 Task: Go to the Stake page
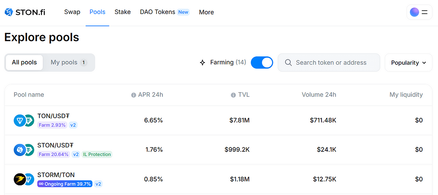(x=123, y=12)
